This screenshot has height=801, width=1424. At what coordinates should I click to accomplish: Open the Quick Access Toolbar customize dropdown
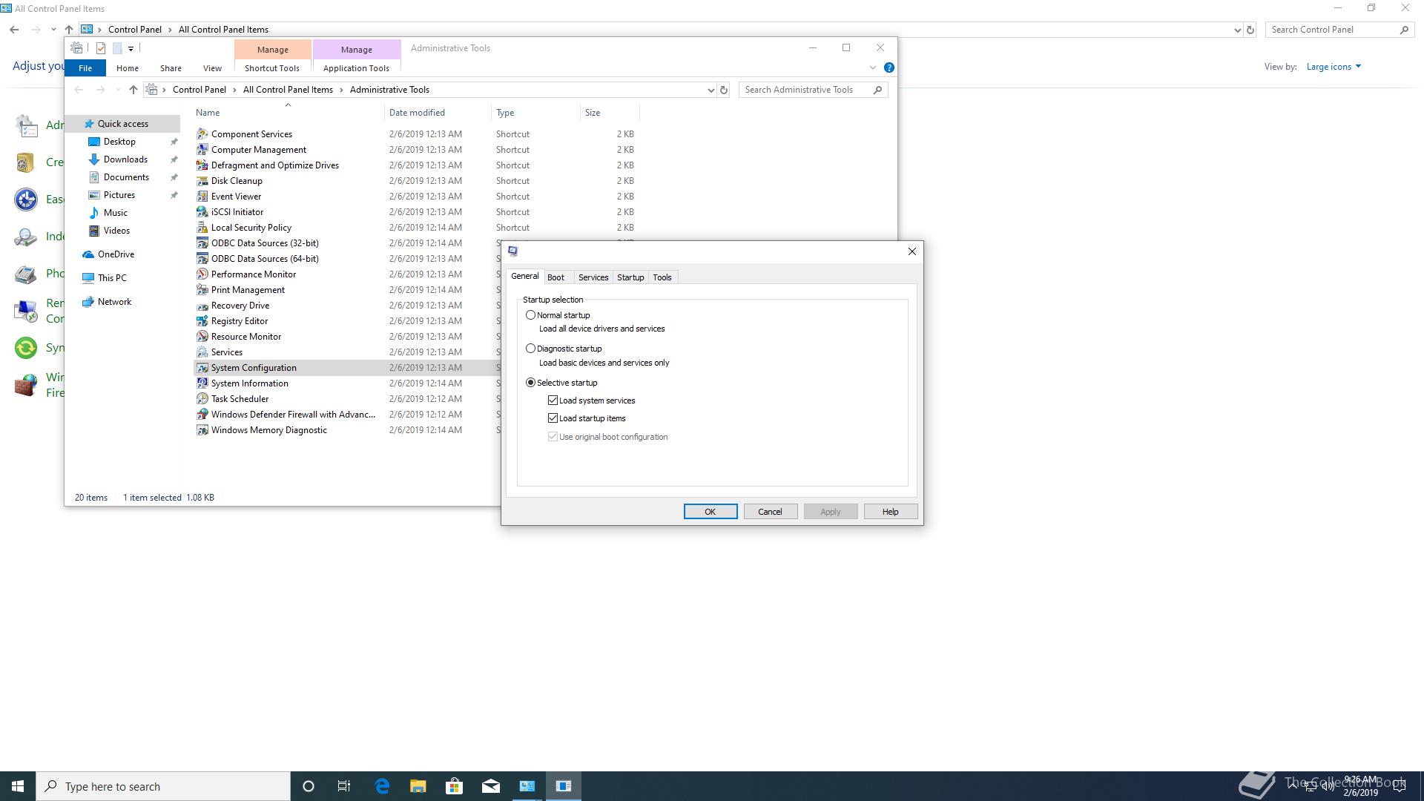coord(131,49)
